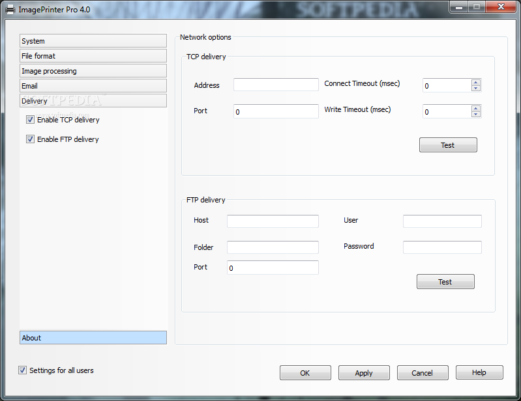The height and width of the screenshot is (401, 521).
Task: Click the FTP Password input field
Action: [x=442, y=247]
